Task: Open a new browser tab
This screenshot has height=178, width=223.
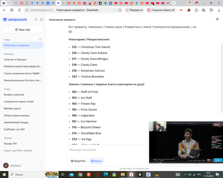Action: [x=173, y=3]
